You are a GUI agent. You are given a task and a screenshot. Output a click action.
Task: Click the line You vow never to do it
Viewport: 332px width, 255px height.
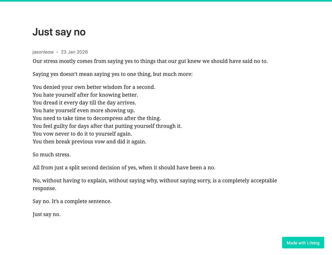click(x=82, y=134)
